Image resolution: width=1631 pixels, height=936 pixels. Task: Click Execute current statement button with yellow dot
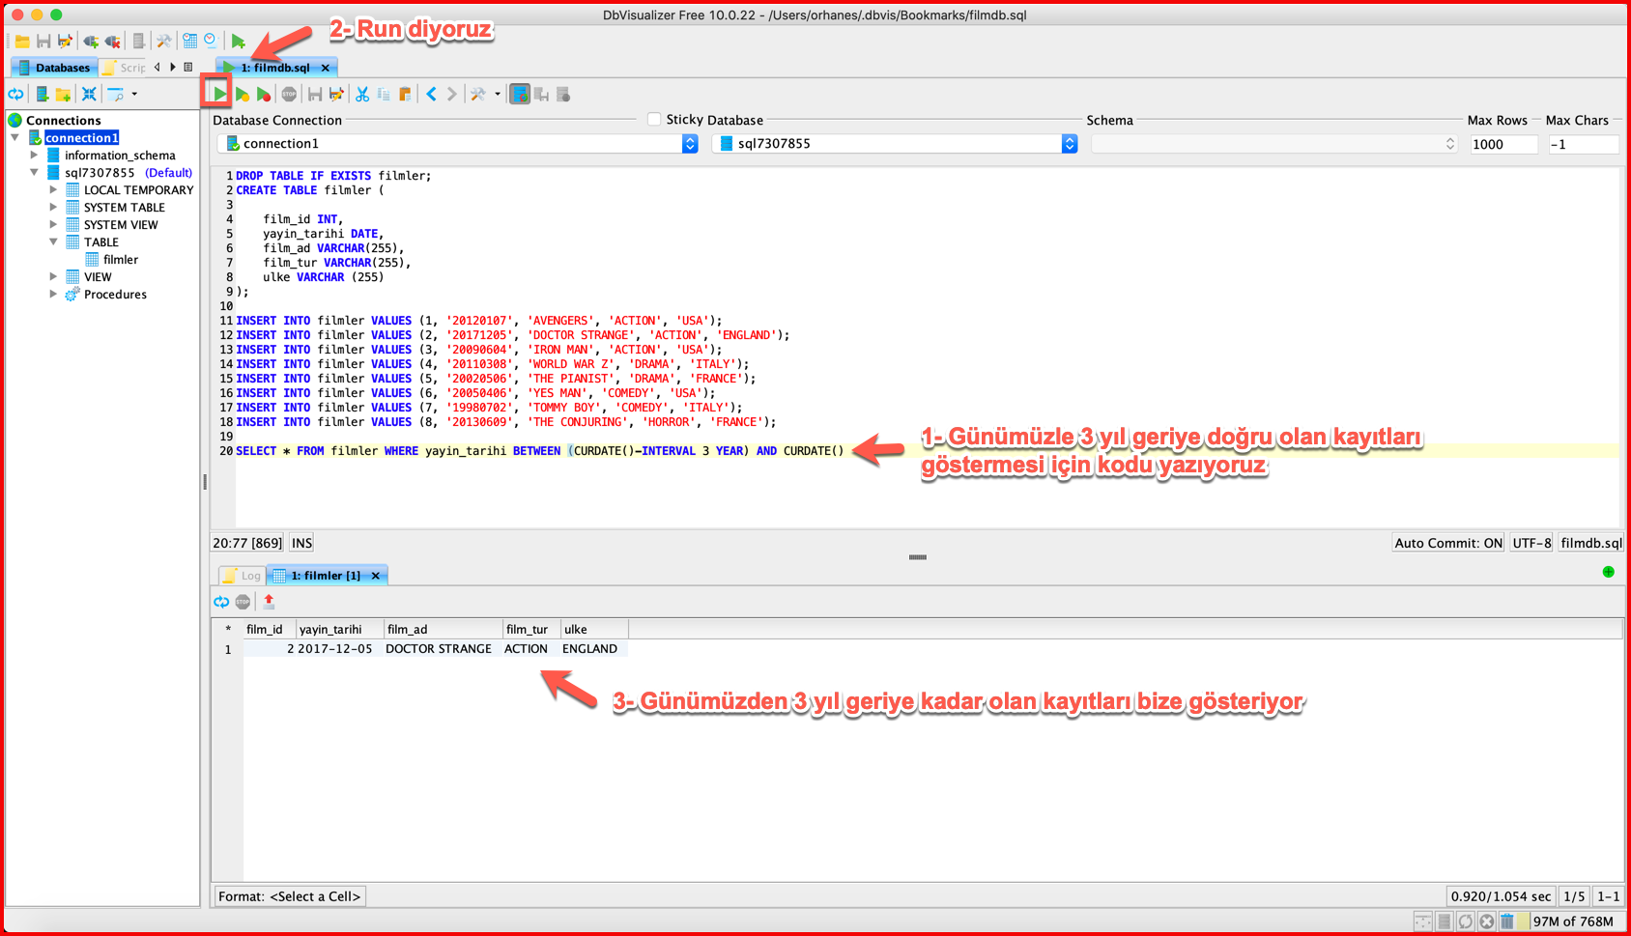coord(242,94)
